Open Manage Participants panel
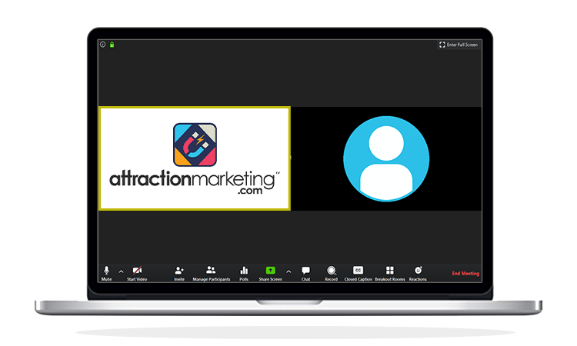The width and height of the screenshot is (577, 346). pyautogui.click(x=212, y=273)
